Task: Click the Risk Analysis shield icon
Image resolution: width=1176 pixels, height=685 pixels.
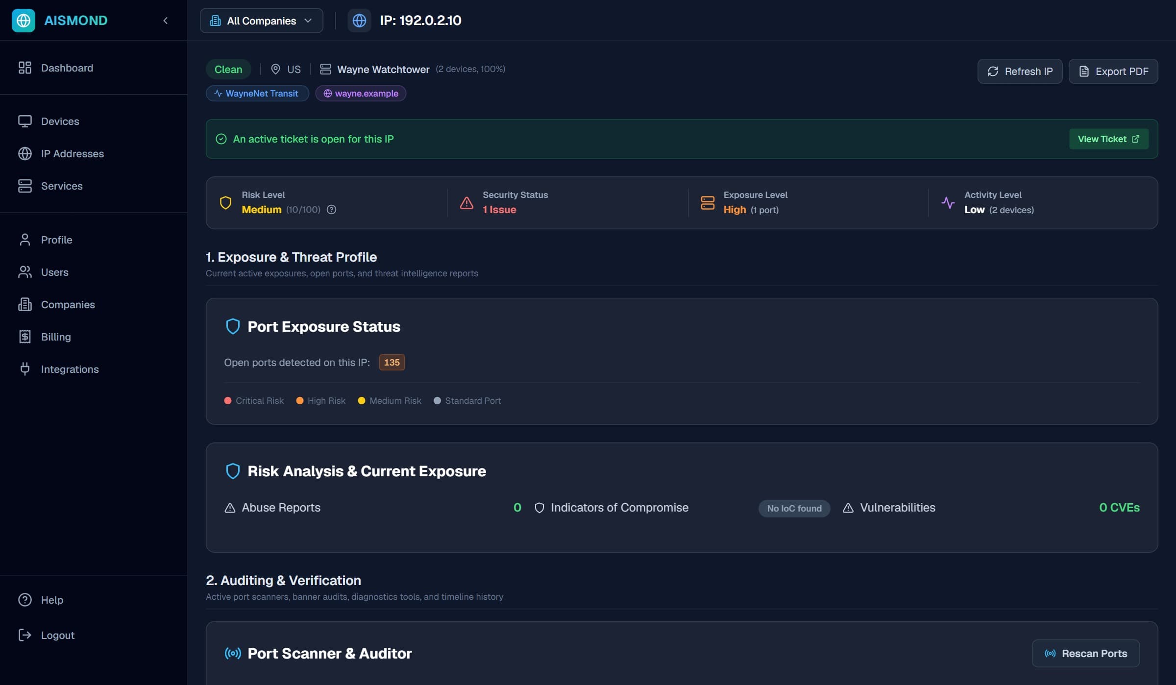Action: 233,471
